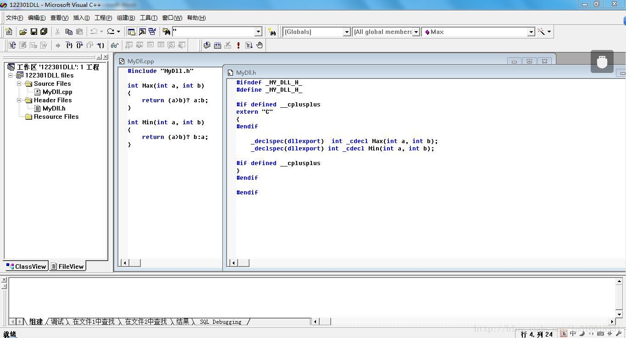
Task: Open the (Globals) class dropdown
Action: coord(347,32)
